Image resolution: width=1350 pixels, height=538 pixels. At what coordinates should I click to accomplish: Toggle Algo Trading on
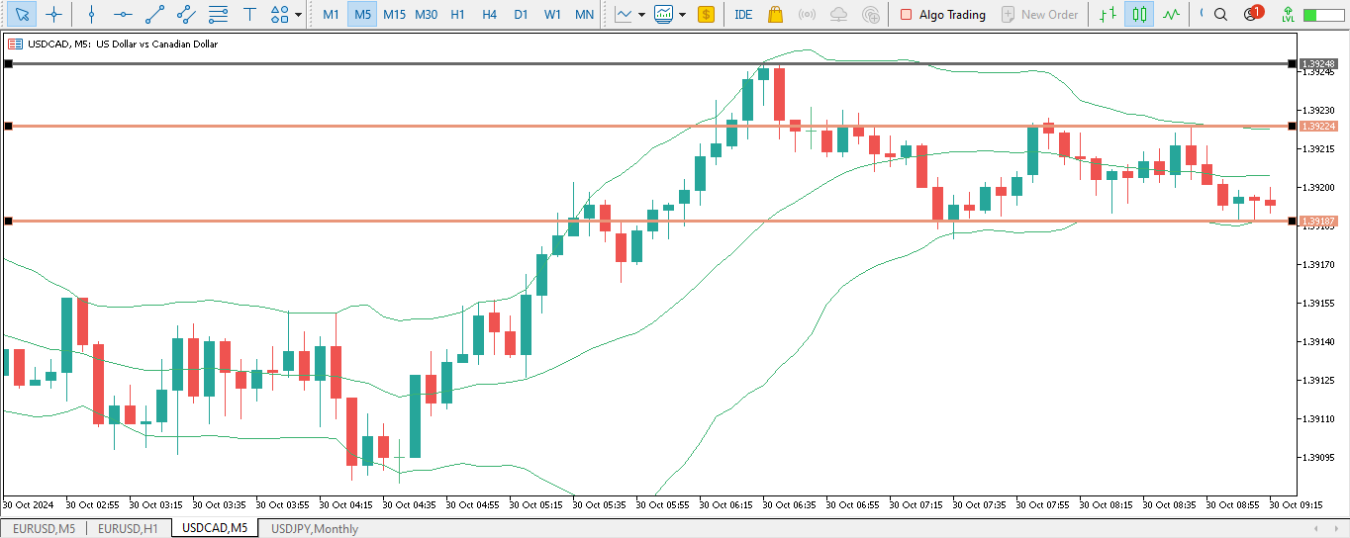click(941, 15)
